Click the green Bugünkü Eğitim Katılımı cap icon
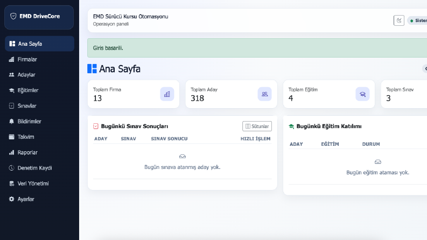The width and height of the screenshot is (427, 240). (x=291, y=126)
